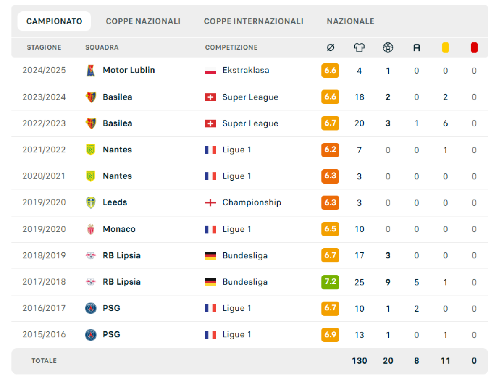Select the Campionato tab

pyautogui.click(x=54, y=21)
